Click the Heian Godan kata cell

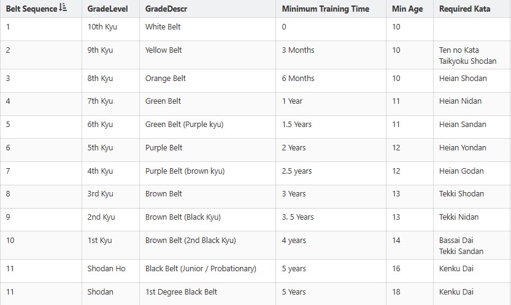point(461,171)
